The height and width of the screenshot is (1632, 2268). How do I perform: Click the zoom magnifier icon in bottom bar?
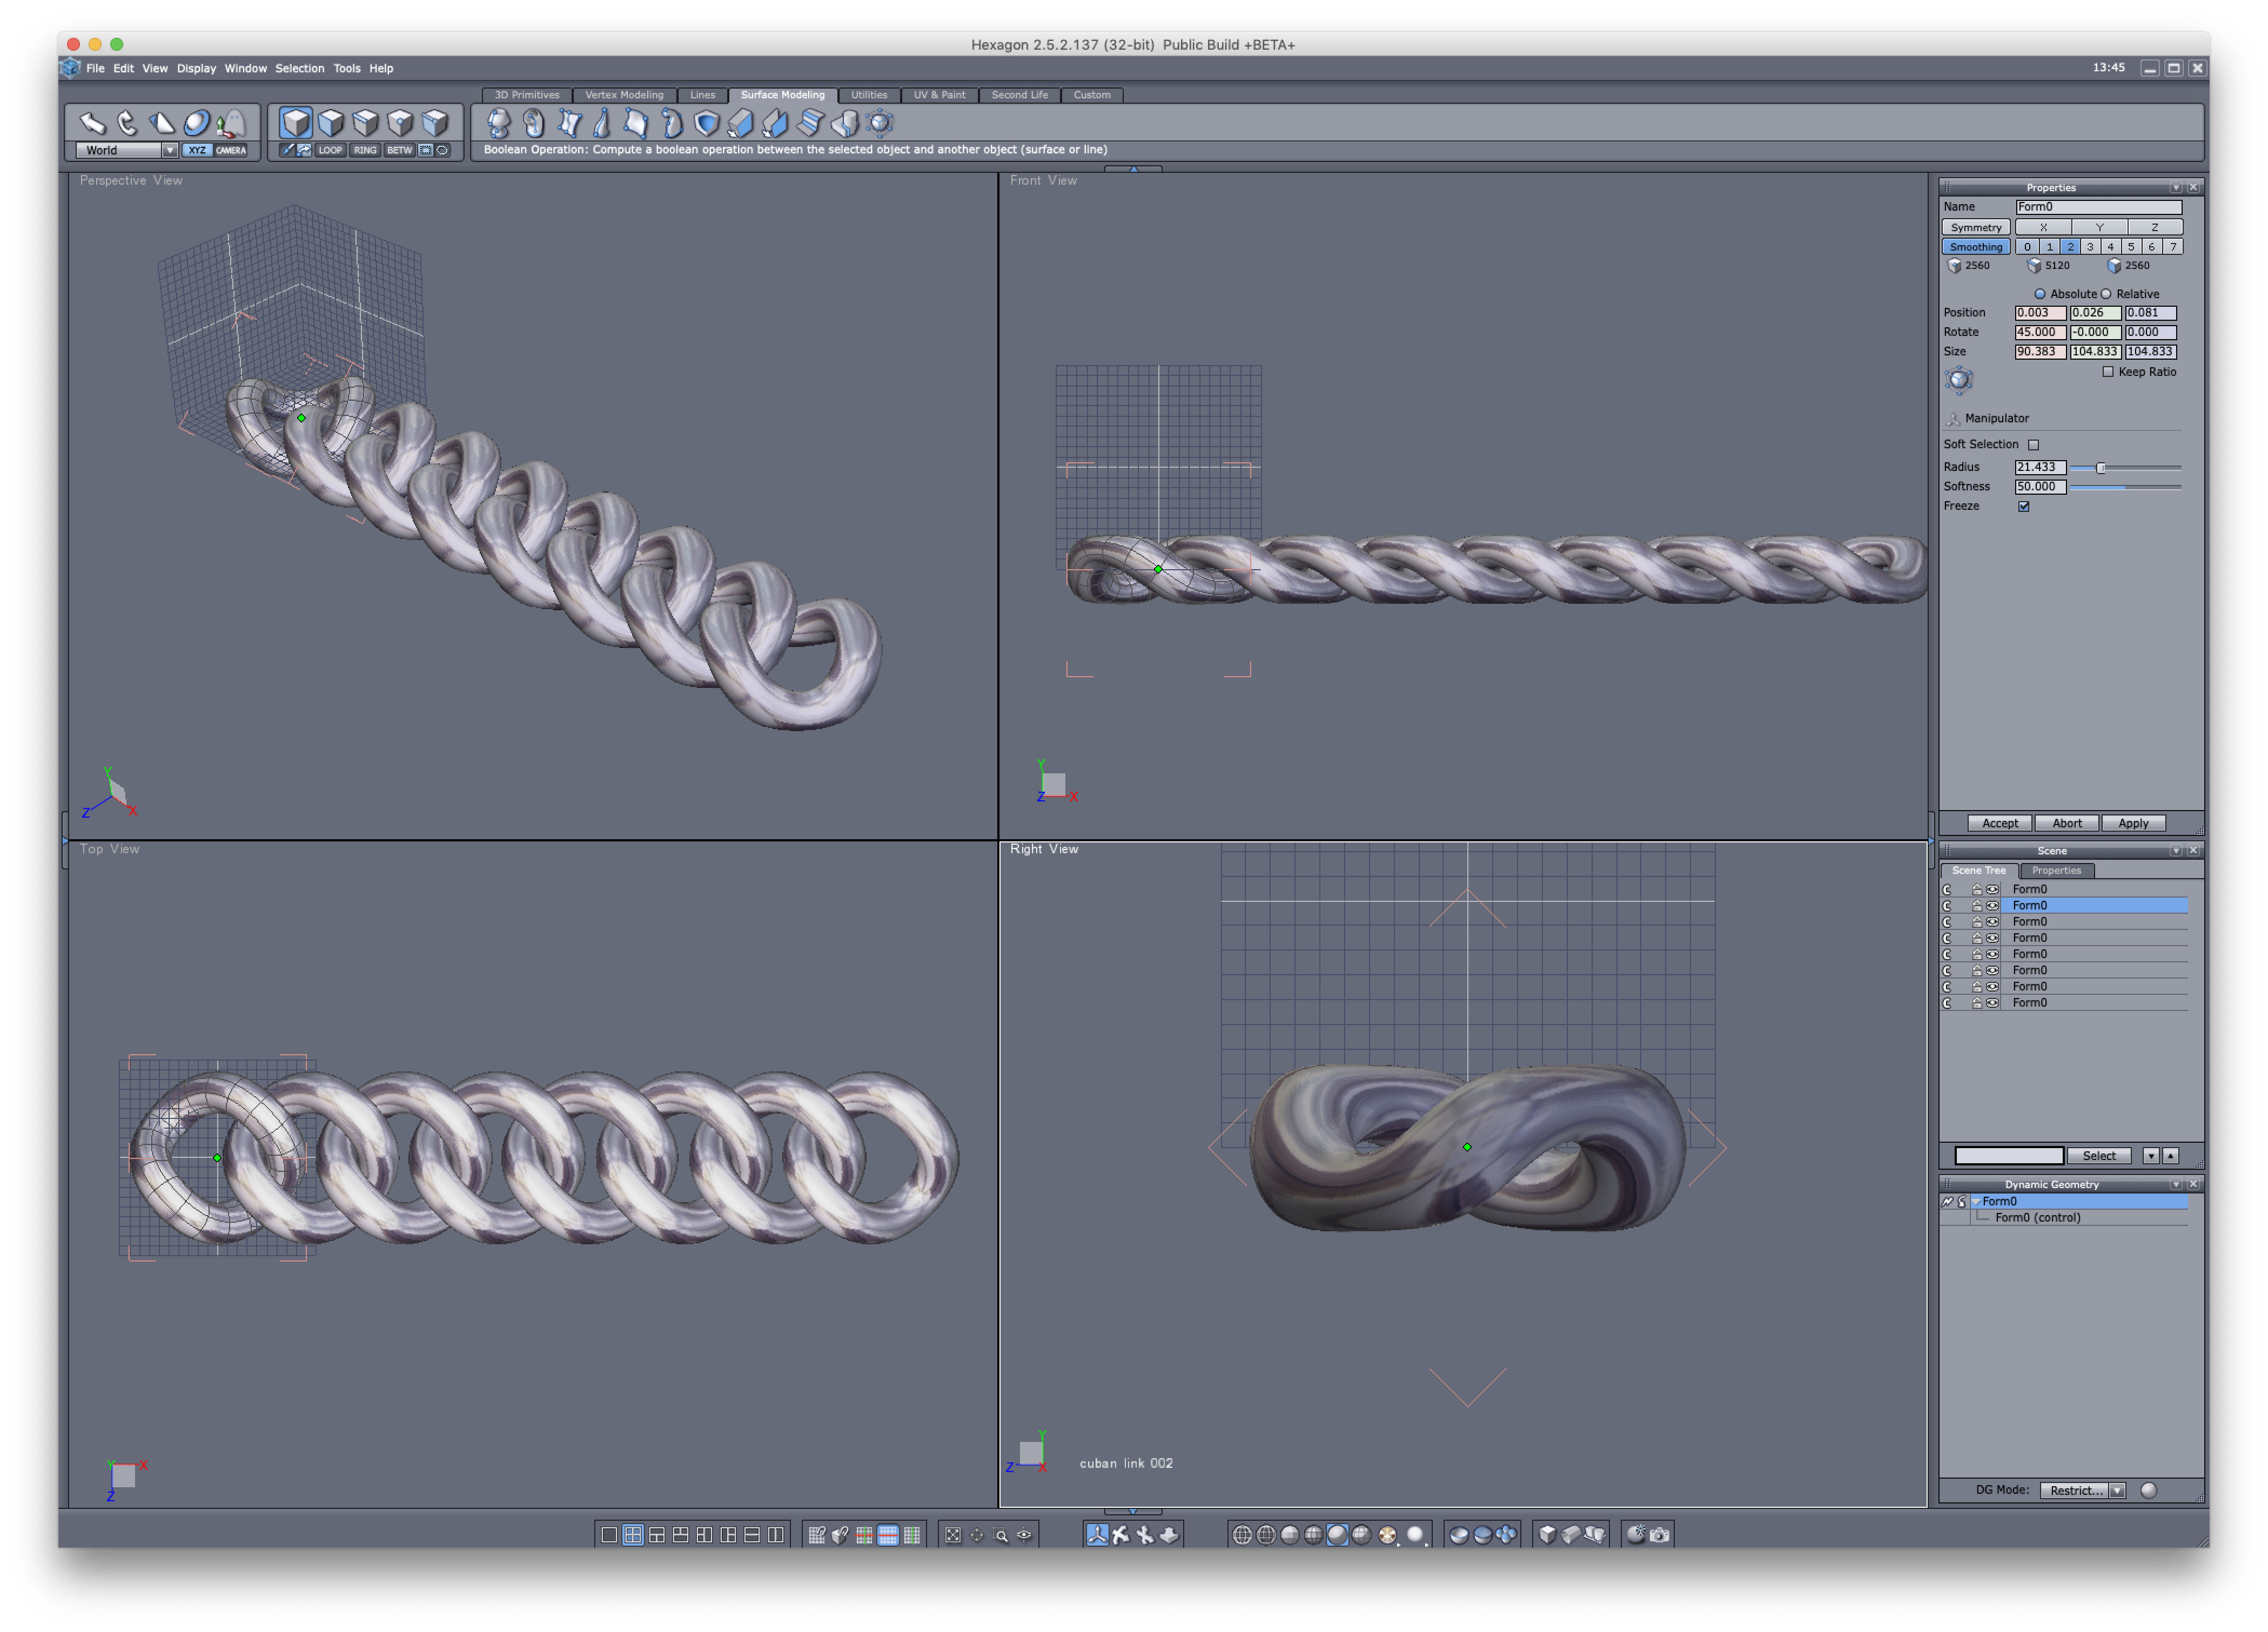(1001, 1535)
